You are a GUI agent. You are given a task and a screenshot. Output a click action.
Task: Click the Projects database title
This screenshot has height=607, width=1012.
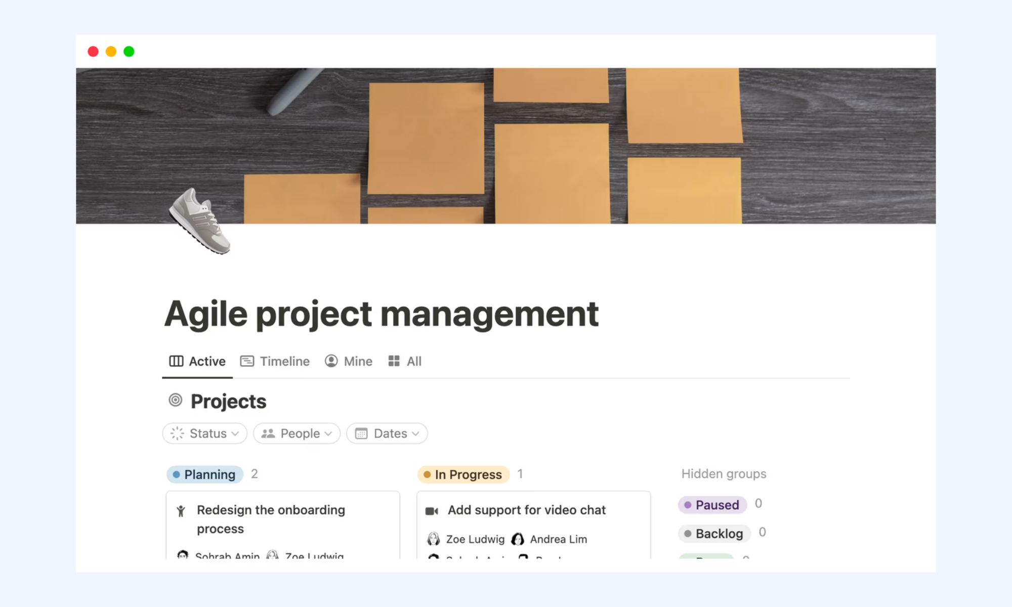click(229, 401)
